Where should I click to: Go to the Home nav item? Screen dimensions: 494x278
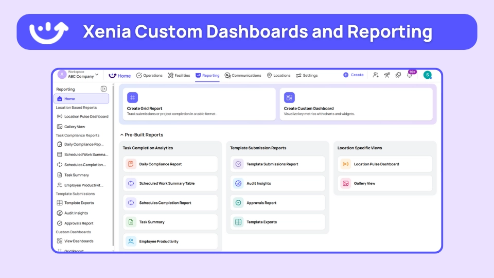[x=120, y=76]
